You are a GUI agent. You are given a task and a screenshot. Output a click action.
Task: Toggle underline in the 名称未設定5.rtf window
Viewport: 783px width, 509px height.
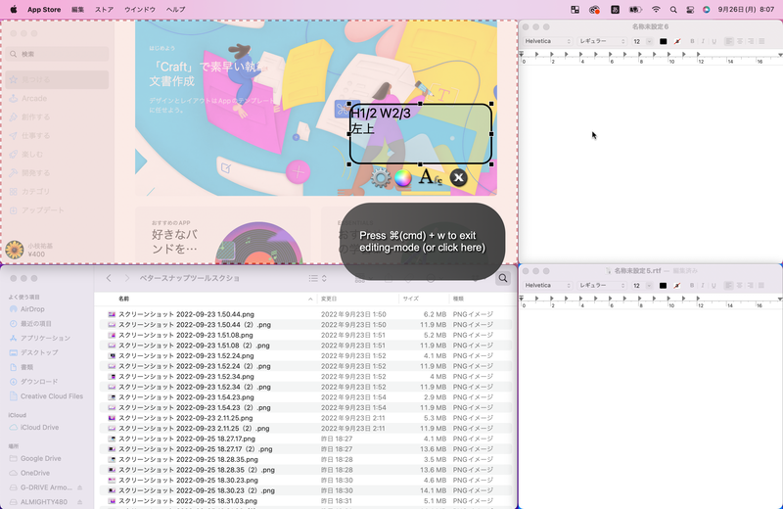[714, 286]
